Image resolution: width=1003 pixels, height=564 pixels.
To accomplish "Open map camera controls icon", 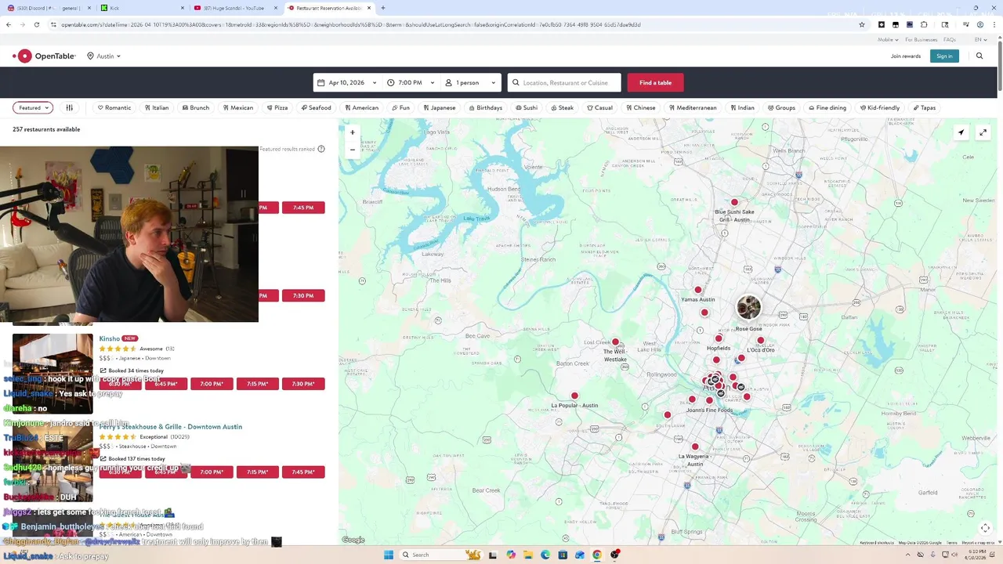I will click(x=985, y=528).
